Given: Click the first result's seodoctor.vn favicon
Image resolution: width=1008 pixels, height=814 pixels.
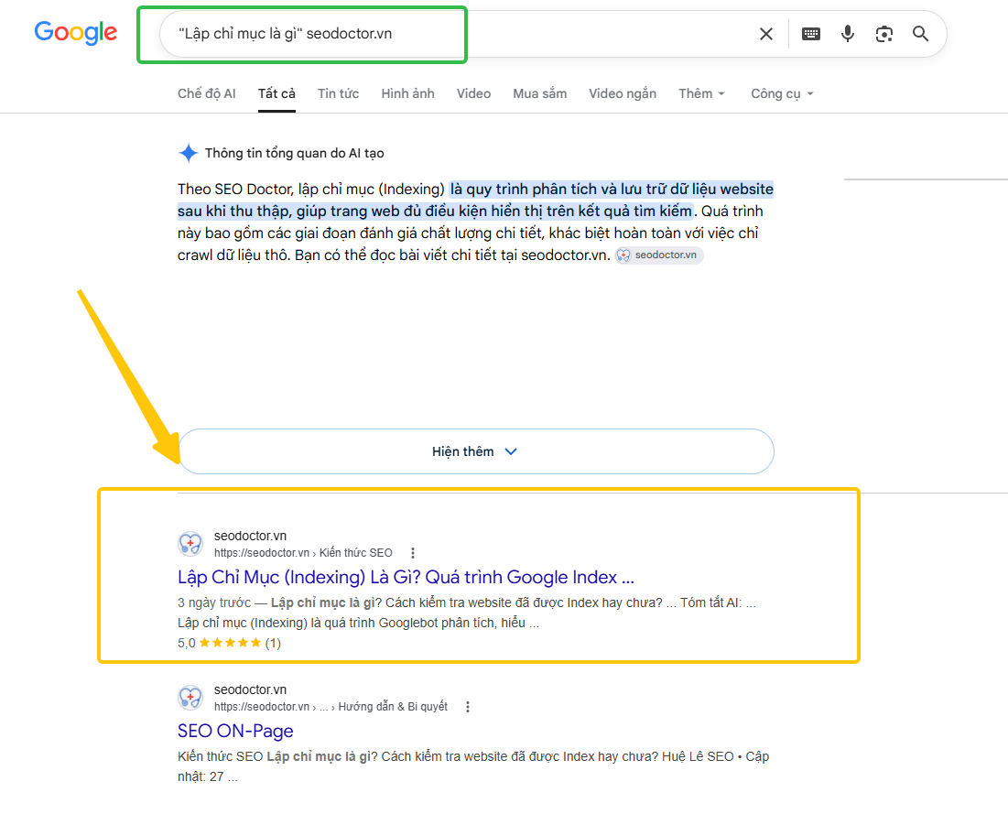Looking at the screenshot, I should (x=190, y=544).
